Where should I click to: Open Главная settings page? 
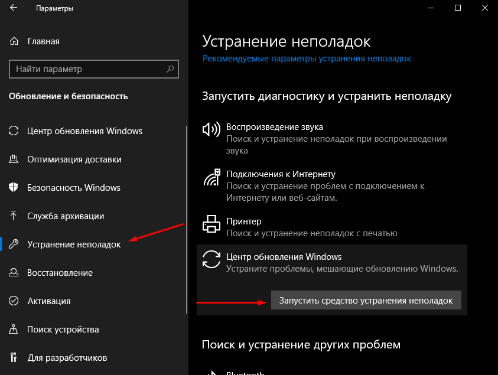click(x=44, y=41)
